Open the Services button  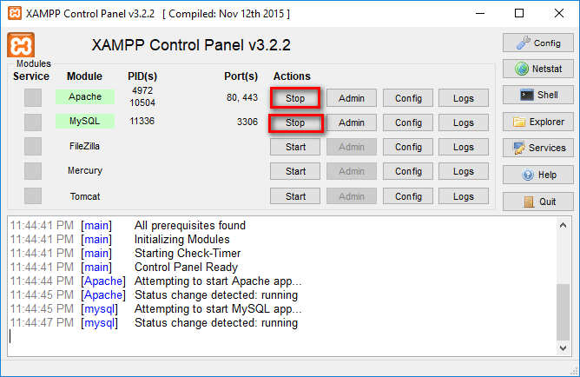pyautogui.click(x=538, y=148)
